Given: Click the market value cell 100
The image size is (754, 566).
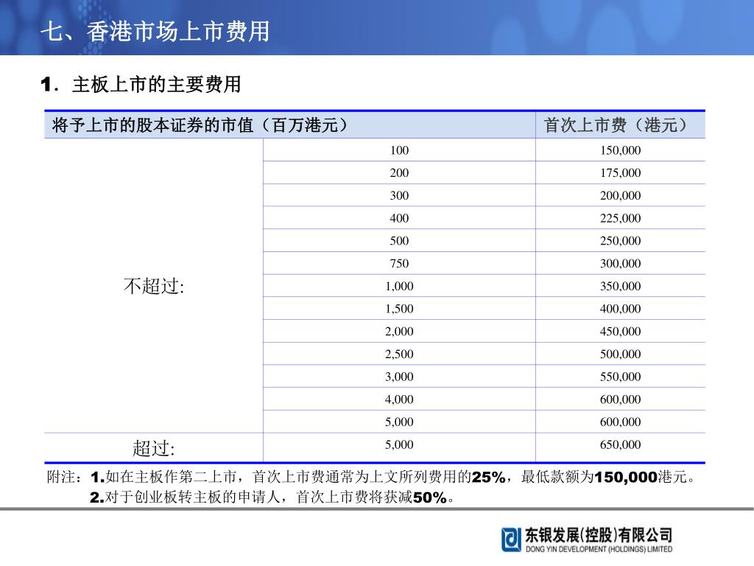Looking at the screenshot, I should coord(399,150).
